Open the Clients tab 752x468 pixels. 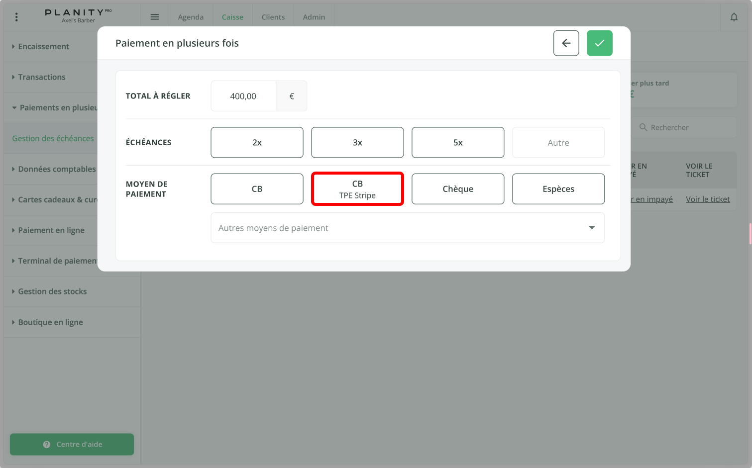click(273, 17)
